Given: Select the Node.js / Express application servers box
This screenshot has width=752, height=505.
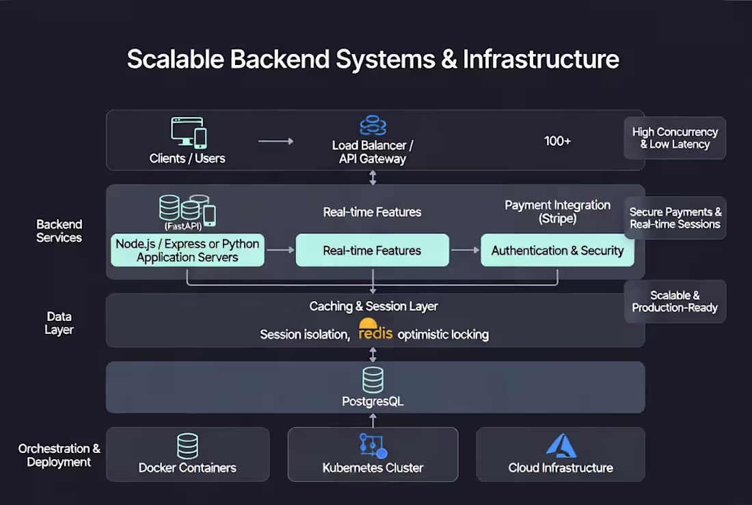Looking at the screenshot, I should pos(187,250).
